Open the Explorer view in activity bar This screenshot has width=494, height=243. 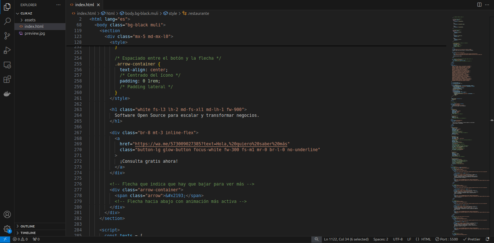(7, 7)
